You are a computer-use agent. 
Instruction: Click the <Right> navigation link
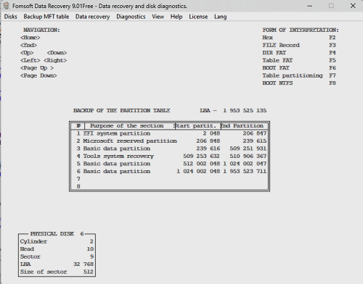click(55, 60)
